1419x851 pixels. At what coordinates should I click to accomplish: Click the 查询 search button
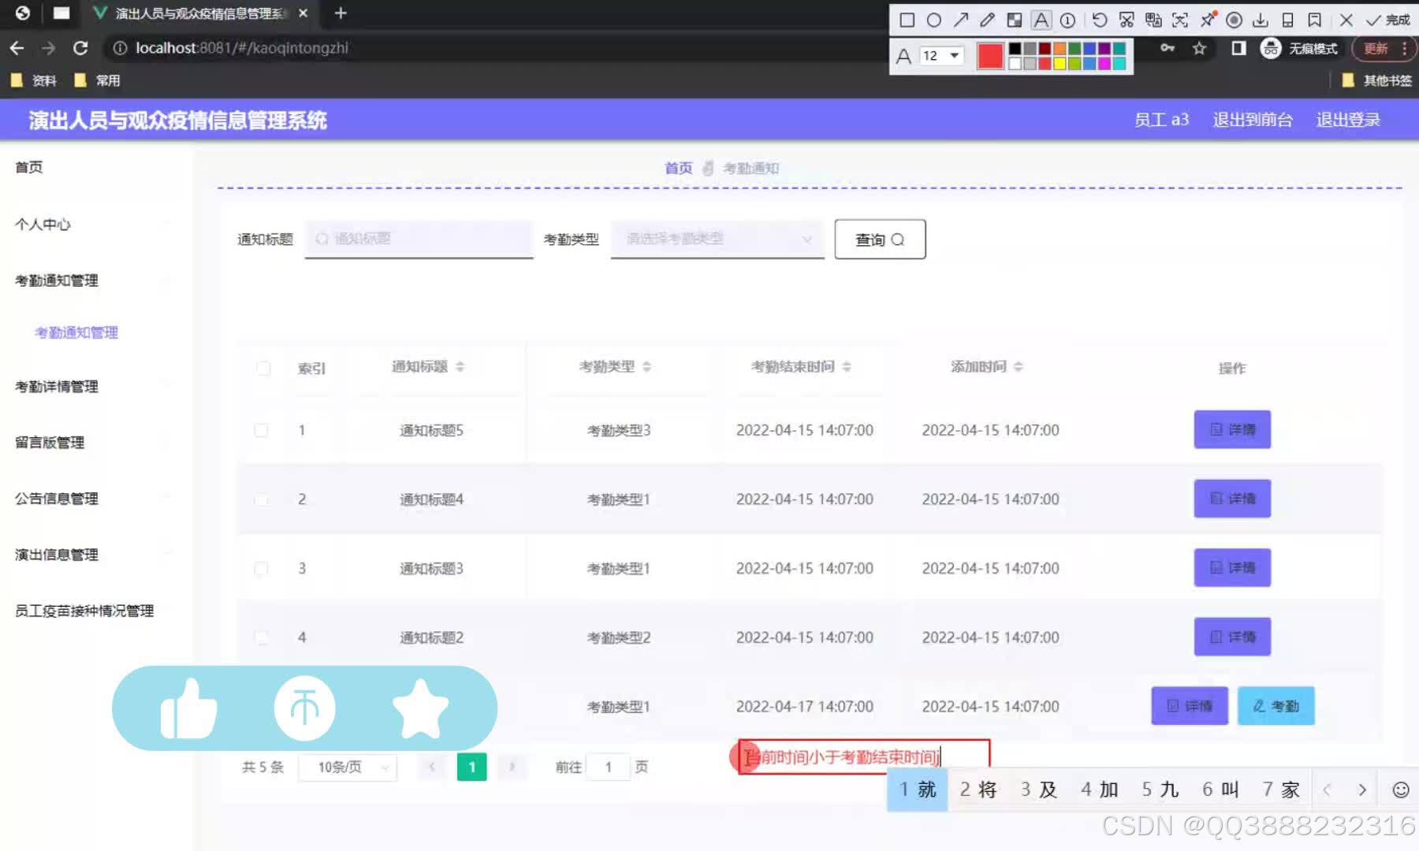(x=879, y=239)
